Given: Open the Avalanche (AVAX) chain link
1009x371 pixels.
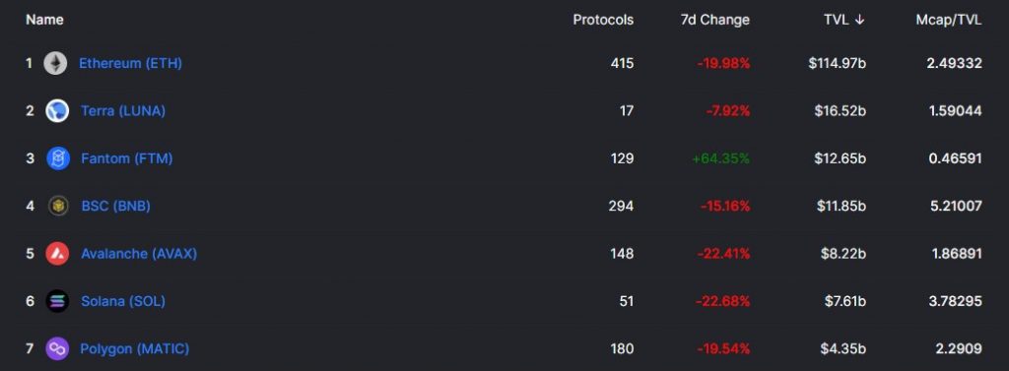Looking at the screenshot, I should (x=139, y=253).
